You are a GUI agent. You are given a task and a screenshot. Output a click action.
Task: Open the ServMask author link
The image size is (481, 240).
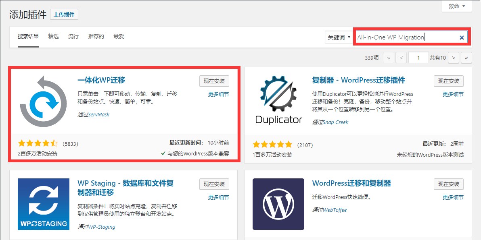(99, 114)
